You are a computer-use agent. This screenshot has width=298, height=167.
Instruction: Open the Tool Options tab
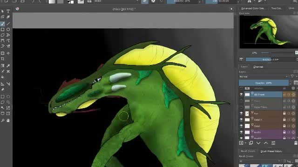pos(277,8)
